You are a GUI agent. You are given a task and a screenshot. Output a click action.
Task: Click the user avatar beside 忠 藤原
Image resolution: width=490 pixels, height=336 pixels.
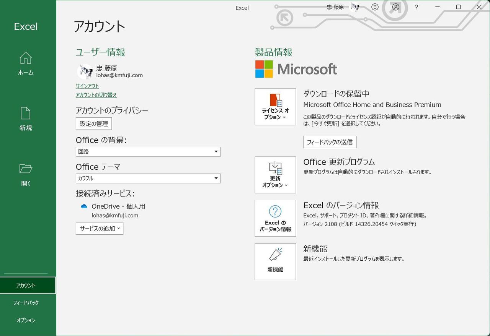coord(85,71)
